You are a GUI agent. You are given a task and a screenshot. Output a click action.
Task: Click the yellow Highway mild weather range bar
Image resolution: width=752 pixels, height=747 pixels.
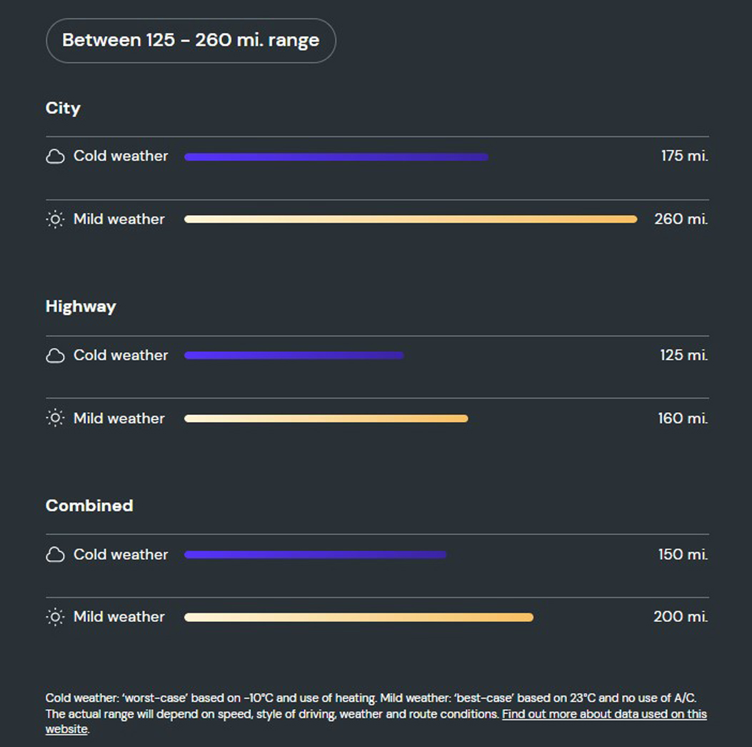pyautogui.click(x=326, y=418)
